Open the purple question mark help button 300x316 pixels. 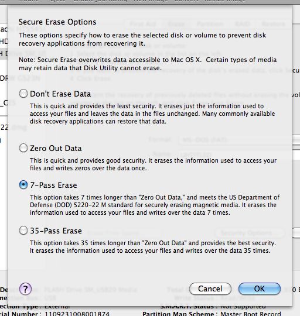coord(25,289)
